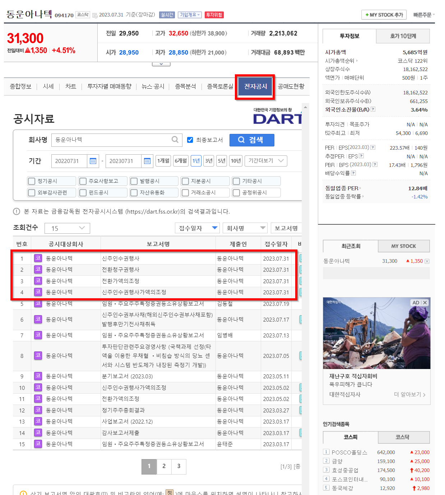Viewport: 445px width, 495px height.
Task: Close the Red Cross advertisement
Action: click(x=425, y=303)
